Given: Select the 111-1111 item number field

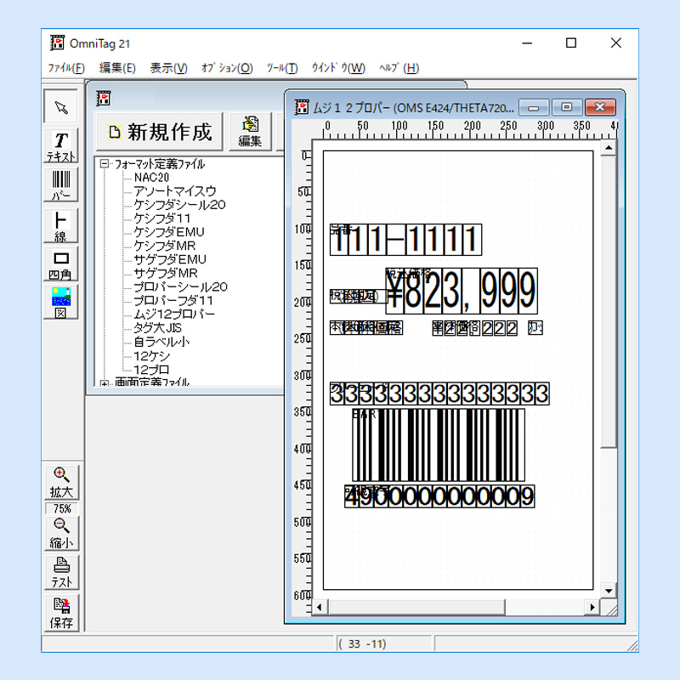Looking at the screenshot, I should [x=405, y=240].
